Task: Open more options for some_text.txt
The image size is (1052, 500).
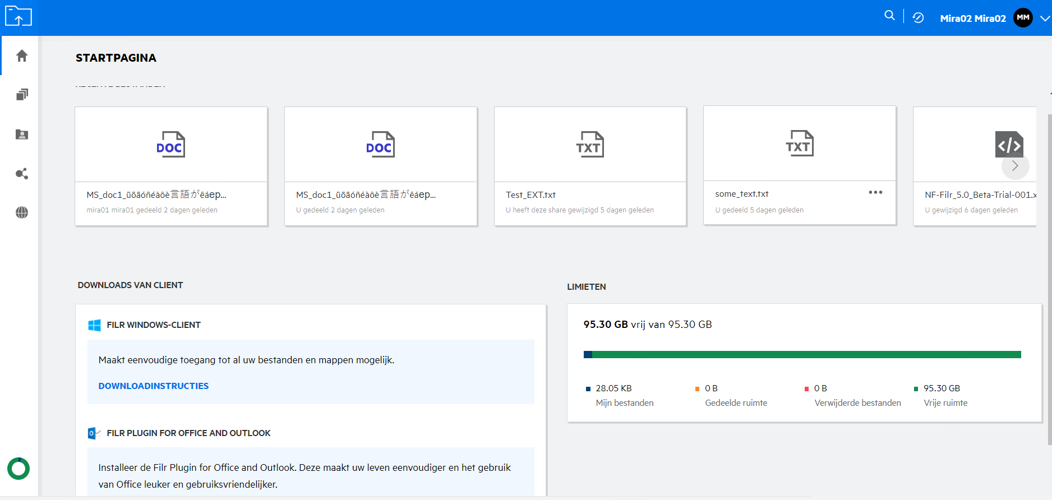Action: tap(875, 192)
